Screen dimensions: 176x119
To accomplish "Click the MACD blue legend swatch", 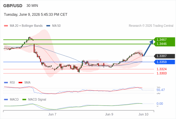I will tap(6, 100).
